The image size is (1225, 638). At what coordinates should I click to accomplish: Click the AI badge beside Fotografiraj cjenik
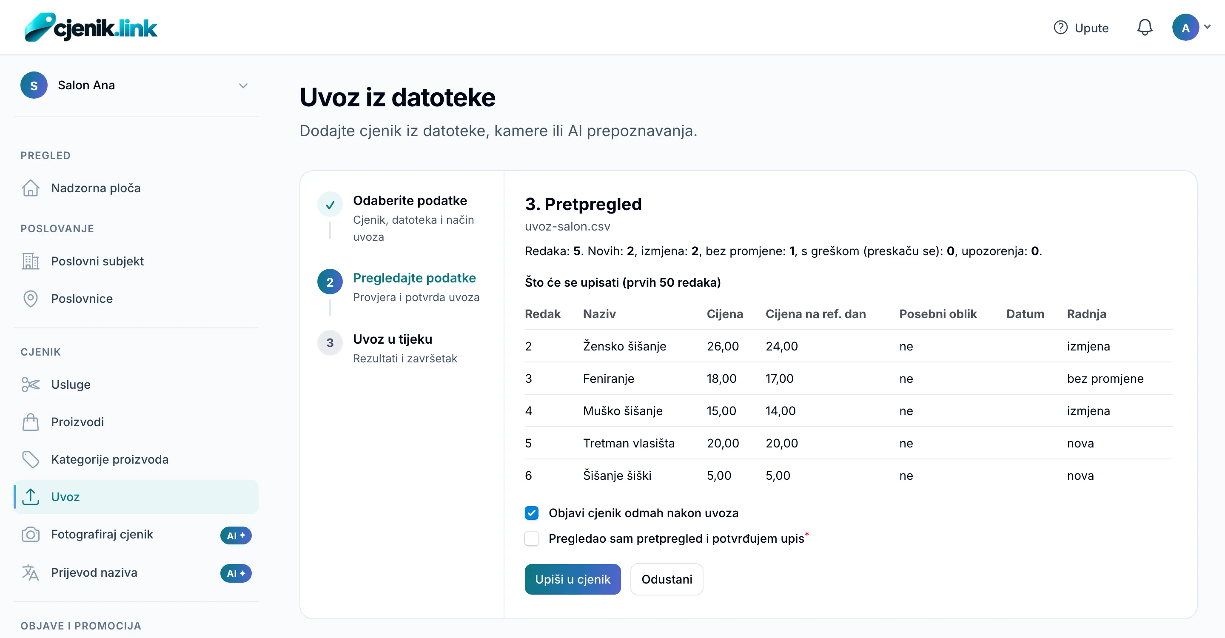click(x=236, y=535)
